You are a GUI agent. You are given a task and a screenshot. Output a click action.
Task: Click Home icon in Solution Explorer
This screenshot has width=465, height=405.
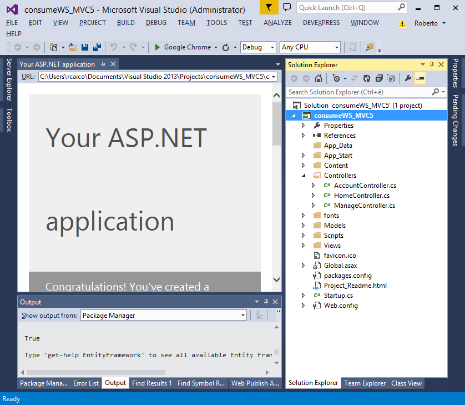click(x=318, y=78)
